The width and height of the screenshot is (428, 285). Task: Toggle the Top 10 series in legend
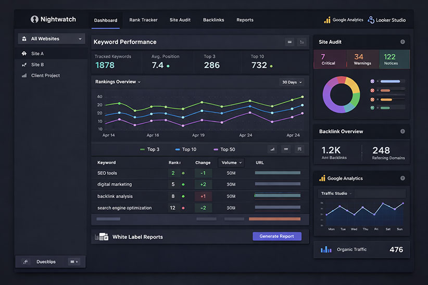pos(185,149)
